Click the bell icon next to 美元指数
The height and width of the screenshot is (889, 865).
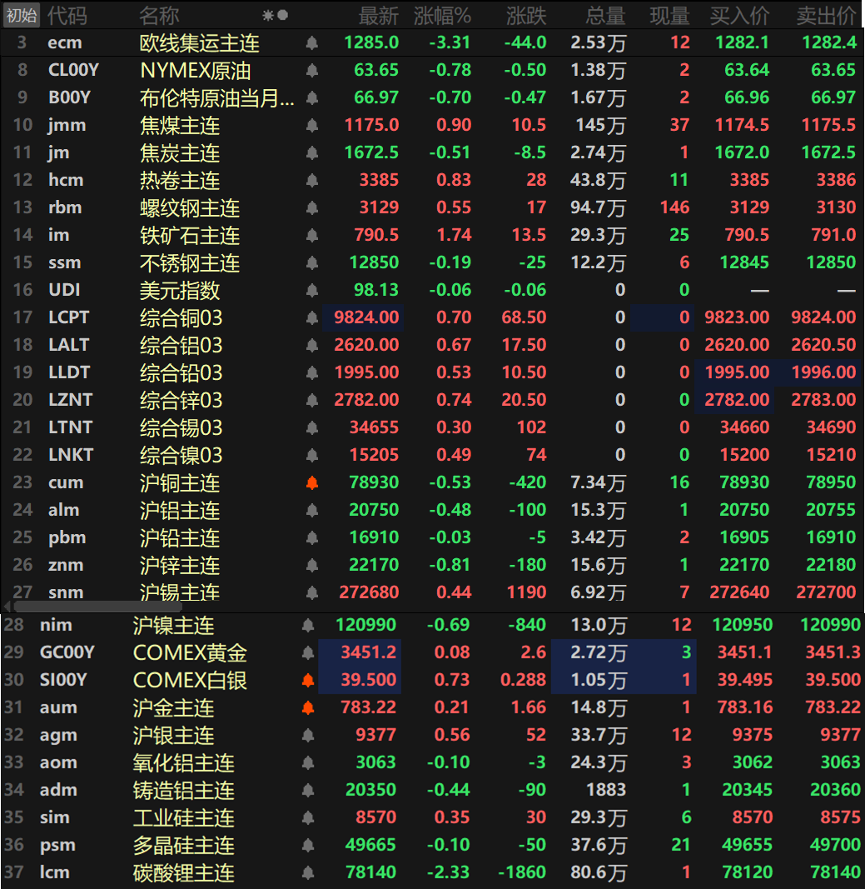pos(312,290)
